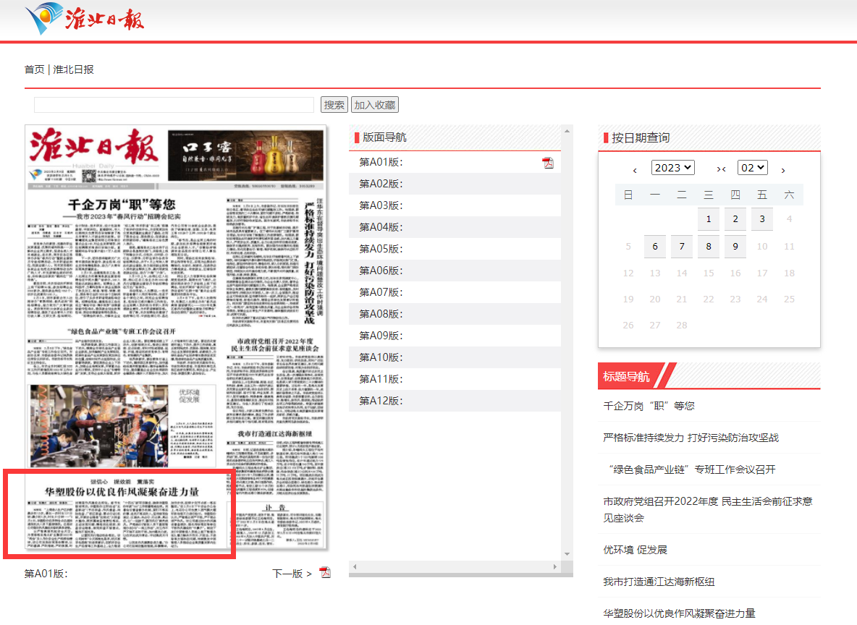Open the month dropdown showing 02
The width and height of the screenshot is (857, 625).
[752, 168]
